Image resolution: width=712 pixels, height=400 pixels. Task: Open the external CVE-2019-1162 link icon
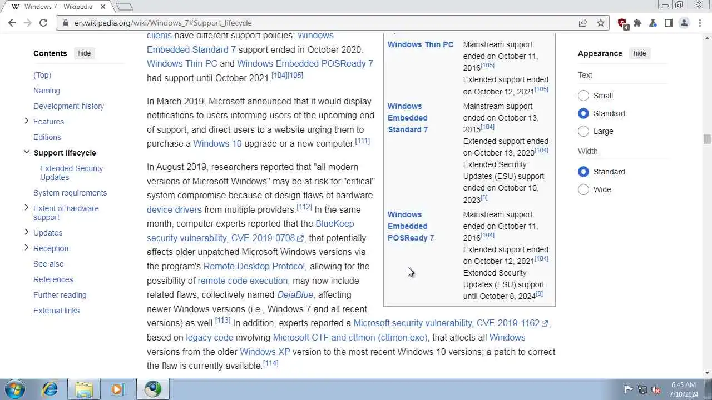click(545, 323)
